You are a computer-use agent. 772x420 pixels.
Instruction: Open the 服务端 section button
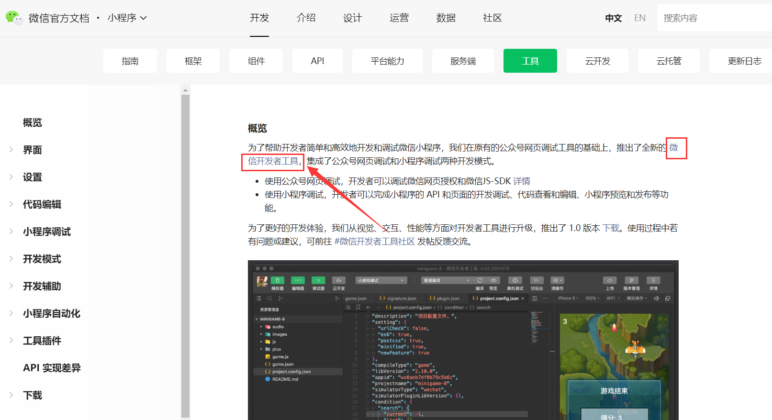coord(463,61)
